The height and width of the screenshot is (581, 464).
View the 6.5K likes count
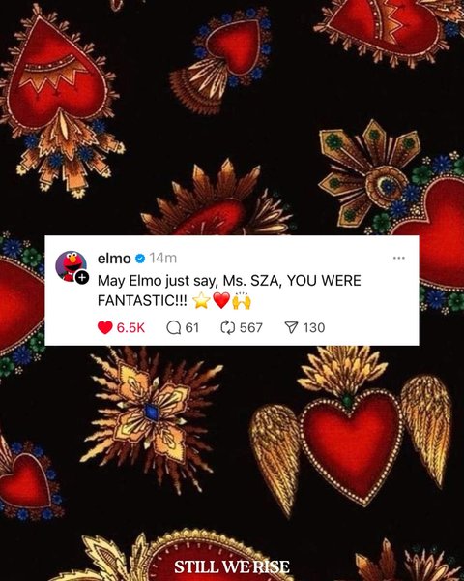pos(130,327)
